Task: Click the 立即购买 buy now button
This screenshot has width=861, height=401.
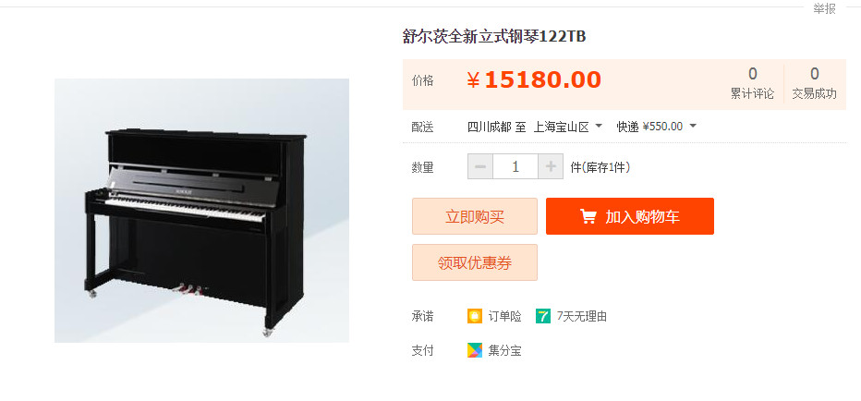Action: pyautogui.click(x=475, y=216)
